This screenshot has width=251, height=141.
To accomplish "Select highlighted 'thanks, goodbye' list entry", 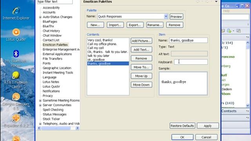I will coord(108,63).
